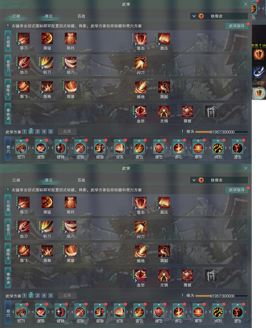Open the 狂刀 奇穴 icon in the lower panel

[x=21, y=312]
